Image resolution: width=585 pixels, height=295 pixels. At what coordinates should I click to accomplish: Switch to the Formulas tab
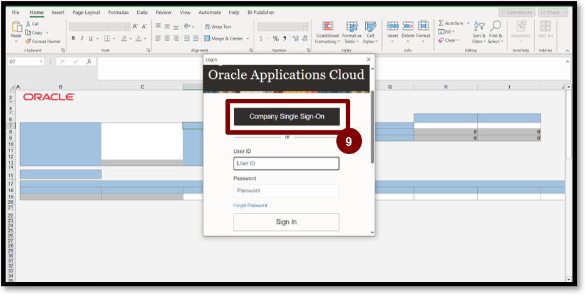118,13
